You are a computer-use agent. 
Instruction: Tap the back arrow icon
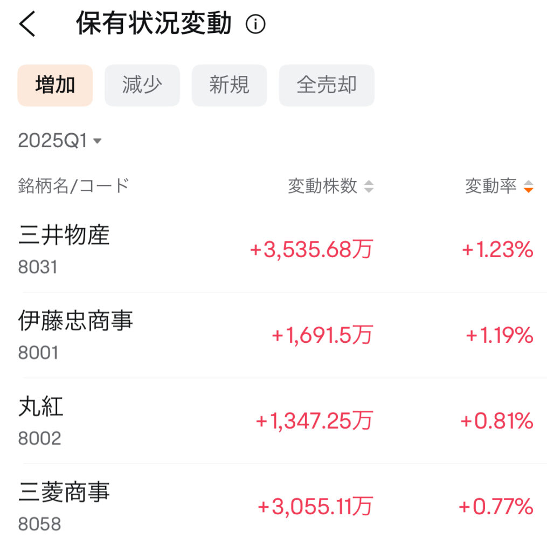[x=27, y=24]
